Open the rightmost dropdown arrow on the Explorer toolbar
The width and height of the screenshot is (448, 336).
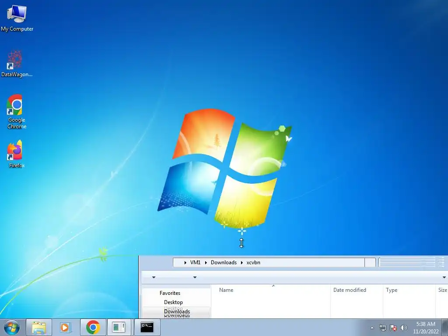(x=444, y=277)
